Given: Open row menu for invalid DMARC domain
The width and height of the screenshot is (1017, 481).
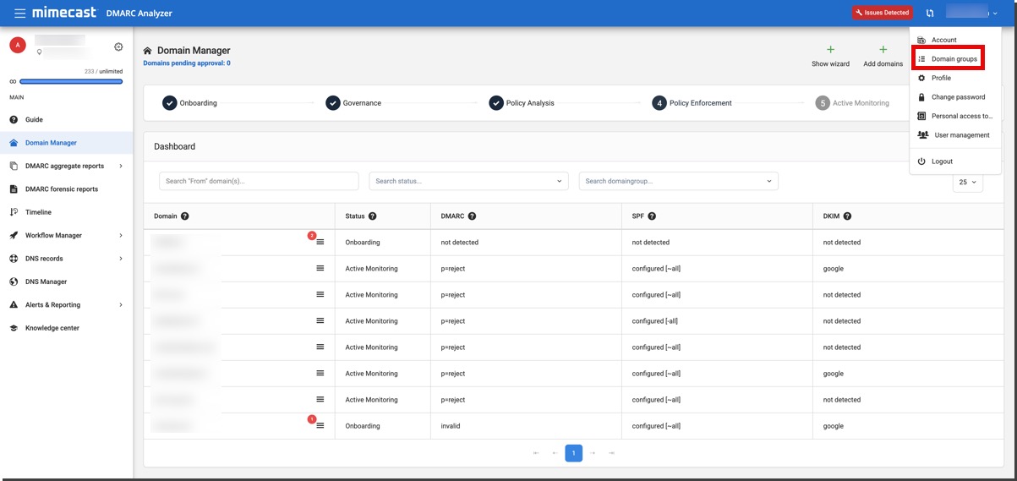Looking at the screenshot, I should click(x=320, y=426).
